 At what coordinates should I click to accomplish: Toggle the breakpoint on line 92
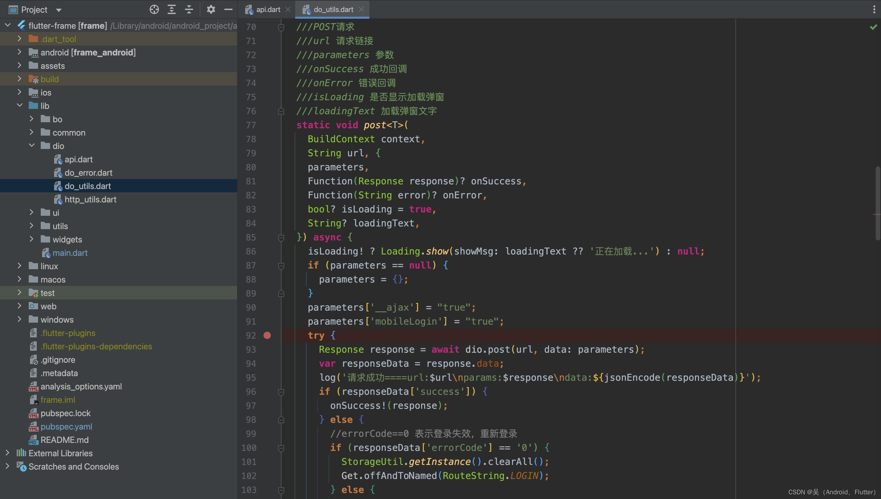point(267,335)
